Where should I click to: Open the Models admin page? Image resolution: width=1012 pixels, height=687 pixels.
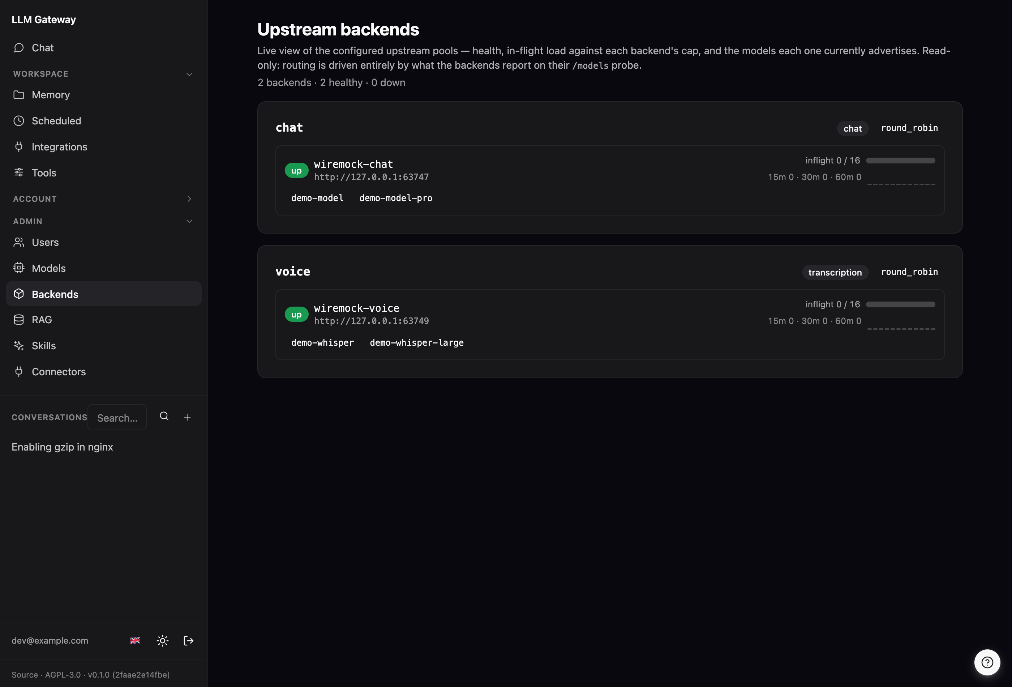coord(104,268)
